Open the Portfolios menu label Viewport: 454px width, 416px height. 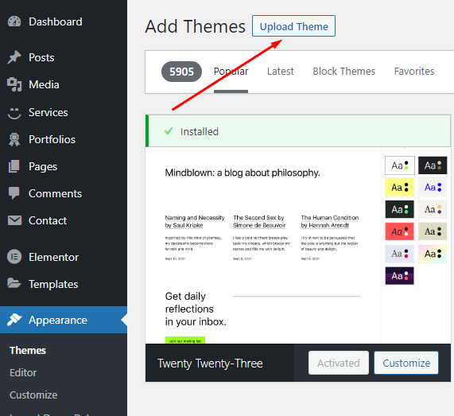coord(52,140)
